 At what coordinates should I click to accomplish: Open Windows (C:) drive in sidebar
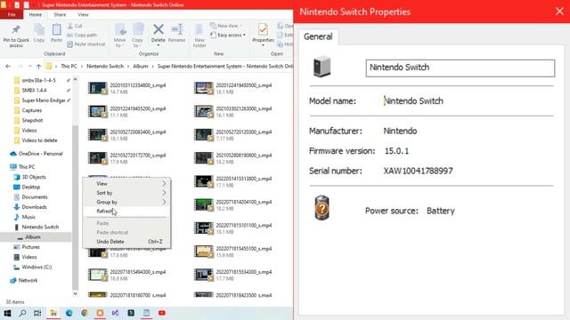[x=37, y=267]
